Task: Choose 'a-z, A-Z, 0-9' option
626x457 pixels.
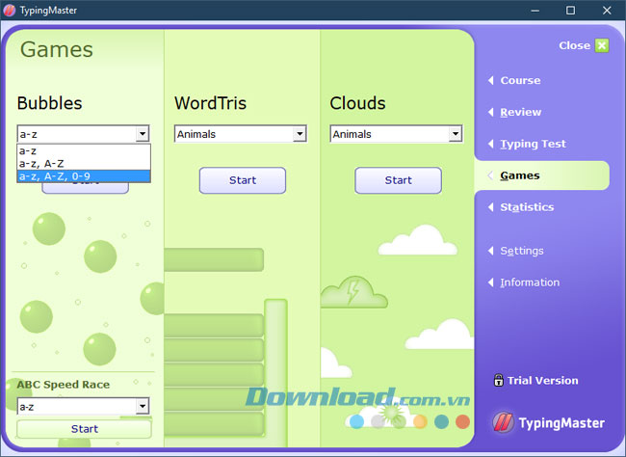Action: 84,175
